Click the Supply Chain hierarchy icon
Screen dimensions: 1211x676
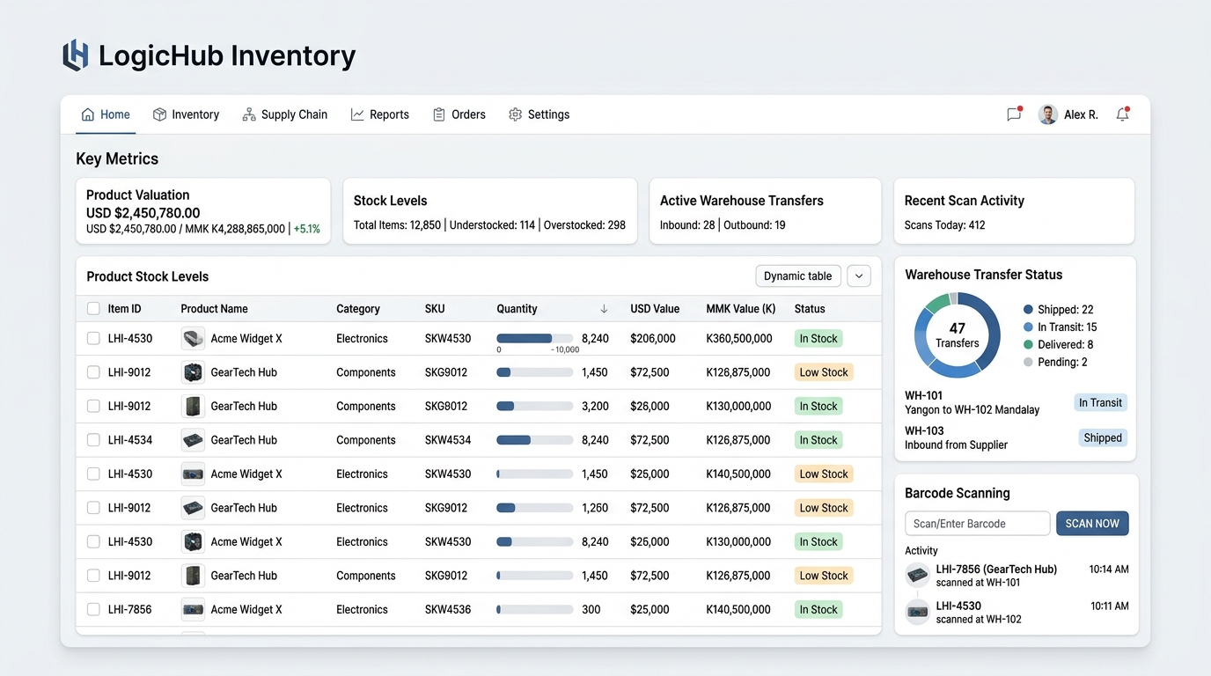249,114
